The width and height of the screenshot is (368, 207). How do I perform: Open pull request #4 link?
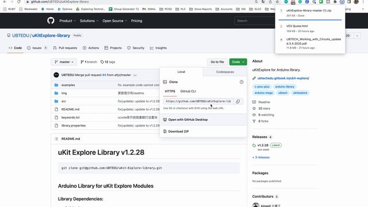tap(104, 75)
